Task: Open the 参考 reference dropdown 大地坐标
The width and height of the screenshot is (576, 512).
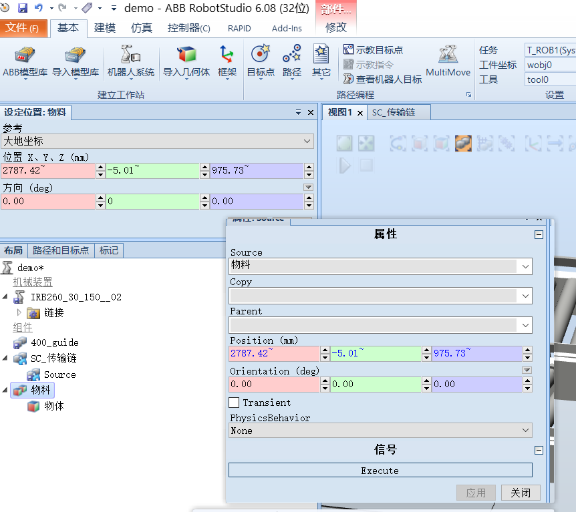Action: (x=157, y=142)
